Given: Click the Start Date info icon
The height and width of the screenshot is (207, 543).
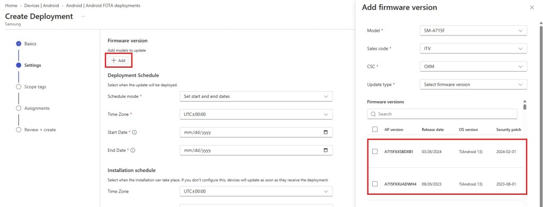Looking at the screenshot, I should coord(134,132).
